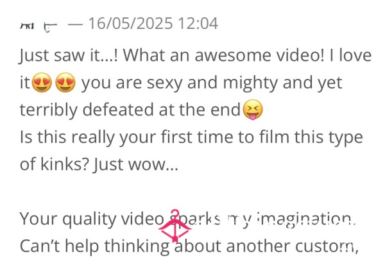Open the second scribbled username glyph
The image size is (385, 261).
coord(50,27)
